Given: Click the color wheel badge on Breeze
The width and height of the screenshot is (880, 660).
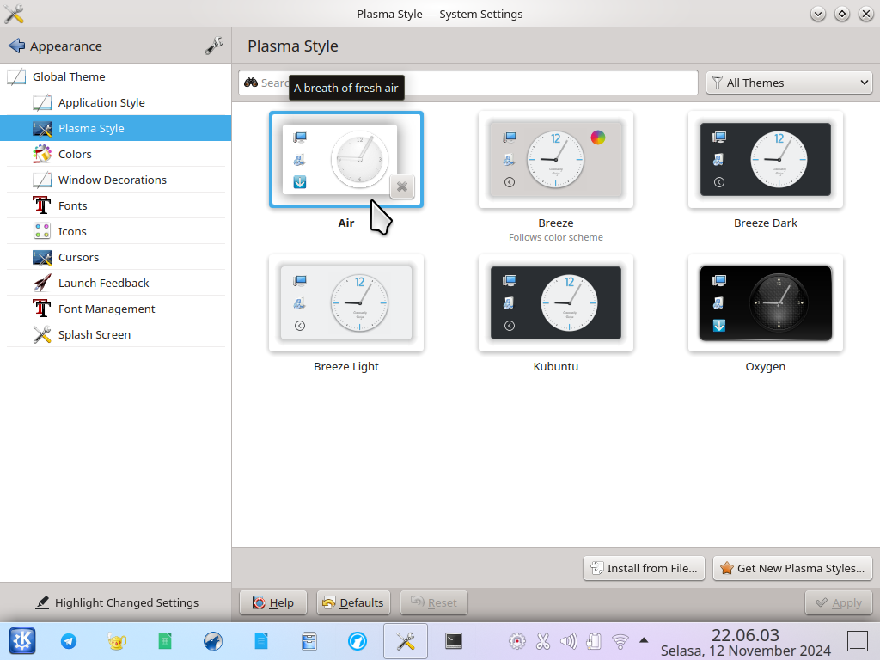Looking at the screenshot, I should tap(598, 137).
